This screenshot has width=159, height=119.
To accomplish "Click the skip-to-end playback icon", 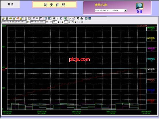I will pos(54,18).
